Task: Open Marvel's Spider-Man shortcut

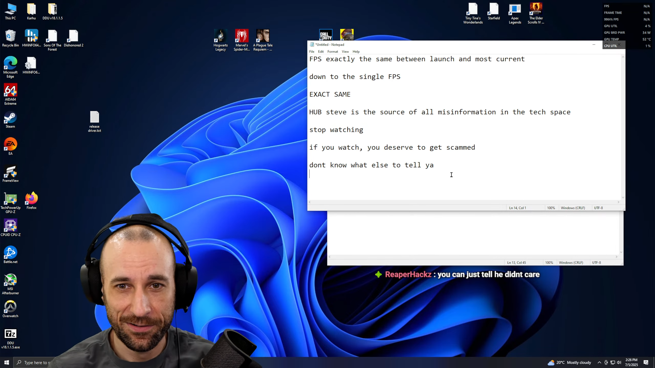Action: click(x=242, y=40)
